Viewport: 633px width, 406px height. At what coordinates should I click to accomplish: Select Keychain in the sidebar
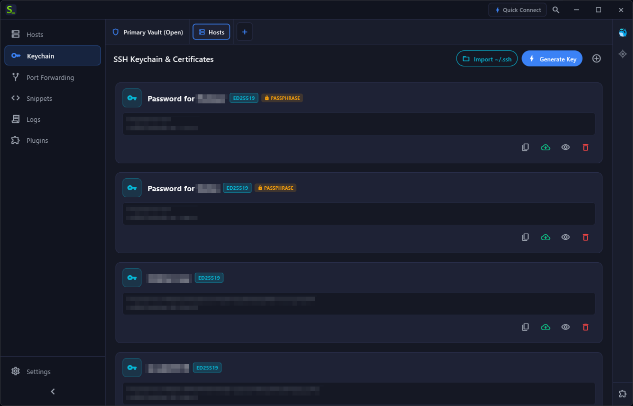[x=52, y=55]
